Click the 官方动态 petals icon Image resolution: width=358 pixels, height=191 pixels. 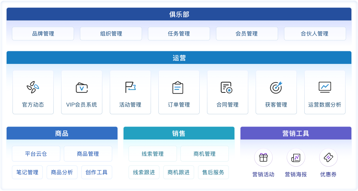point(33,87)
